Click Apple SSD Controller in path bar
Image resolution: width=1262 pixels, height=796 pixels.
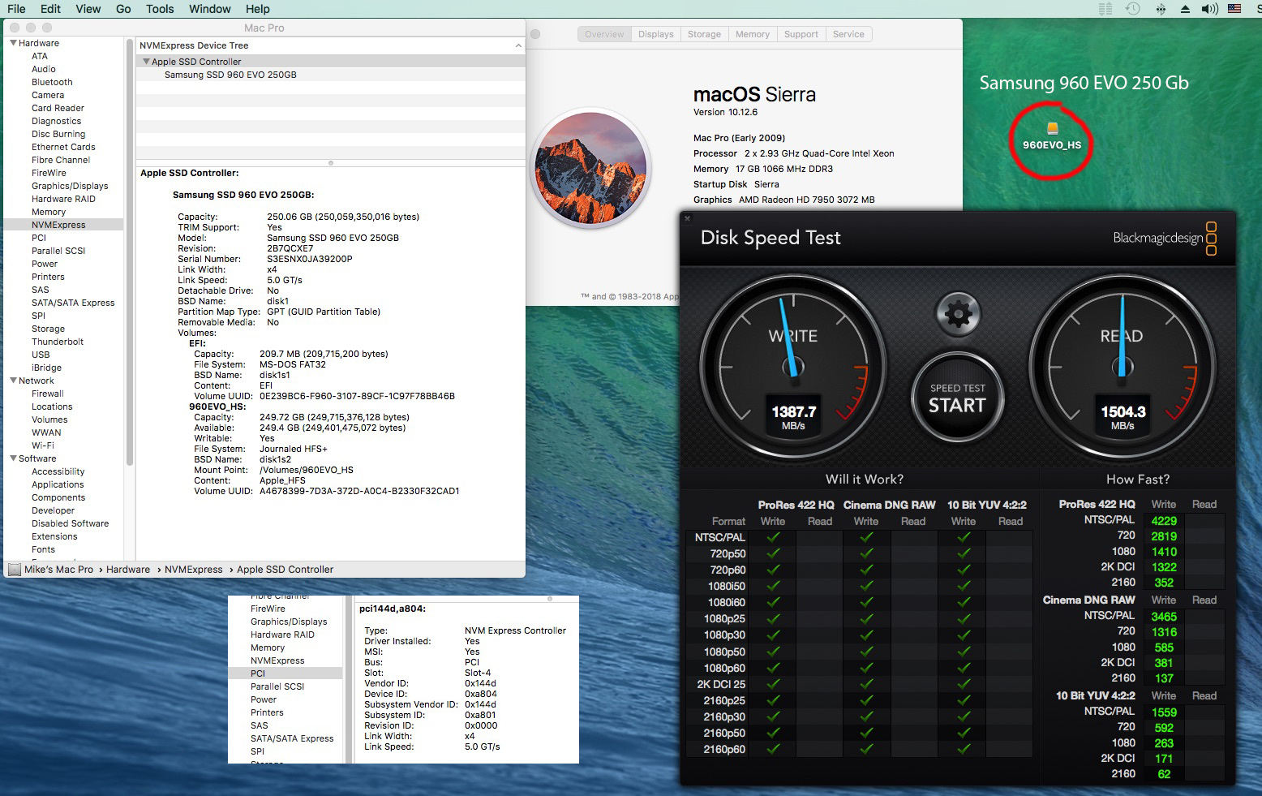285,570
